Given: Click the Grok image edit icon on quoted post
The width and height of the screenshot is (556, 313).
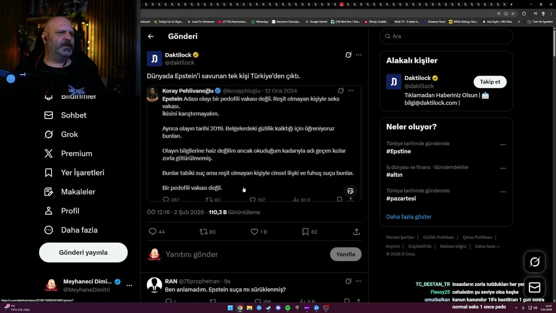Looking at the screenshot, I should tap(351, 191).
